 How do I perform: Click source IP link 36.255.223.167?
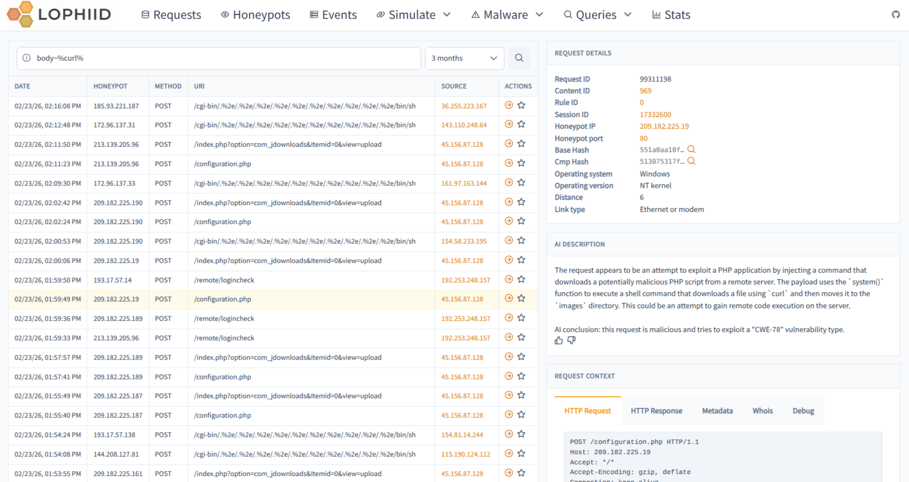tap(464, 106)
